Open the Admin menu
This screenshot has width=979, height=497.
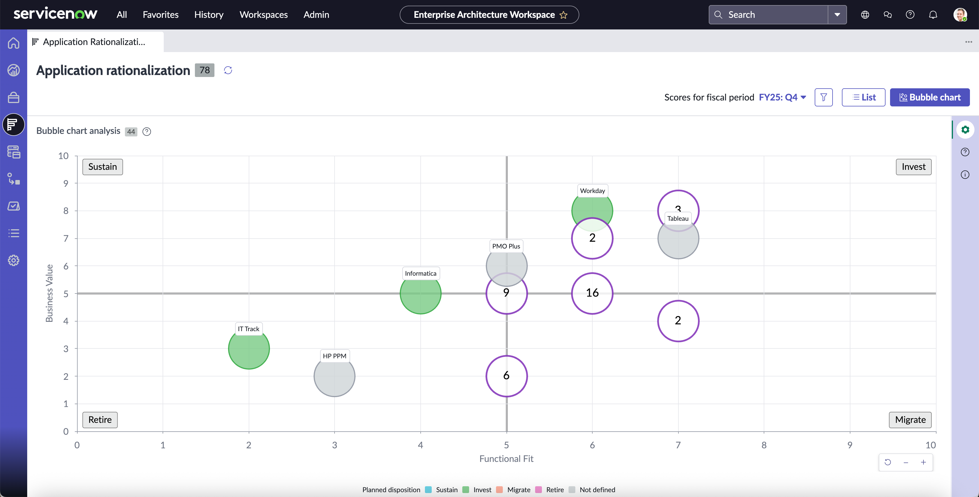tap(317, 15)
